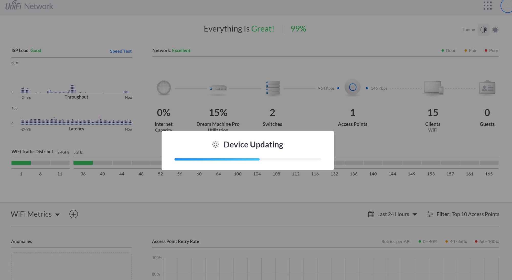This screenshot has width=512, height=280.
Task: Click the WiFi clients devices icon
Action: [x=433, y=88]
